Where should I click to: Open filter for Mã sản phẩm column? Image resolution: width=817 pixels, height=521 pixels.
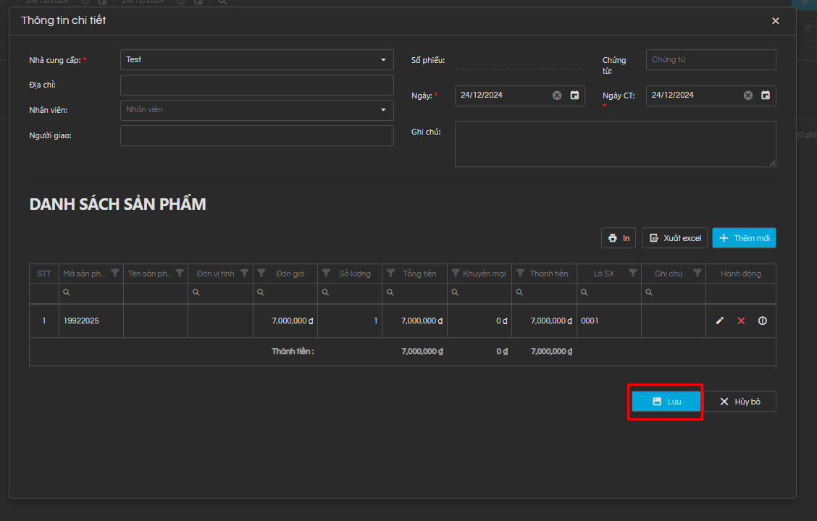(115, 274)
